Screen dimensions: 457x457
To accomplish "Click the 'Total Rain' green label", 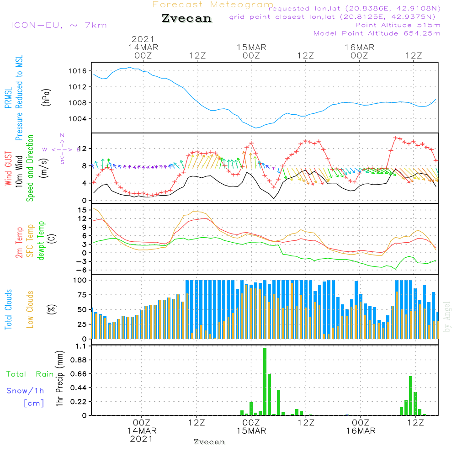I will [30, 374].
